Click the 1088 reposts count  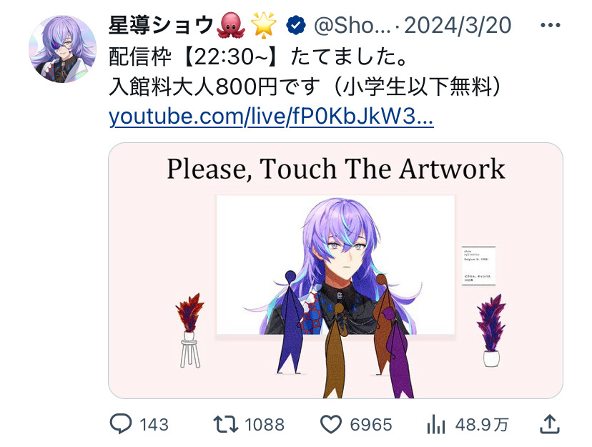click(265, 425)
